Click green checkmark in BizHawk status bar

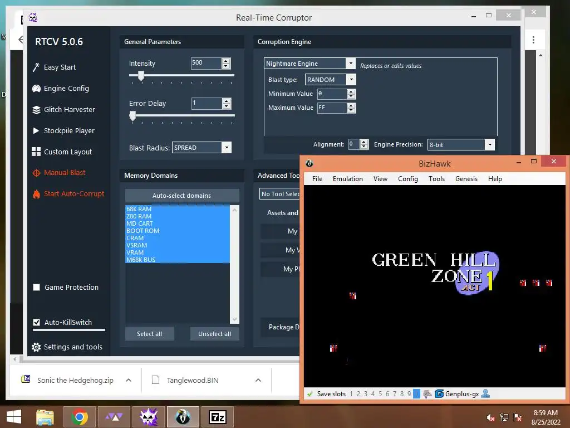[x=310, y=394]
